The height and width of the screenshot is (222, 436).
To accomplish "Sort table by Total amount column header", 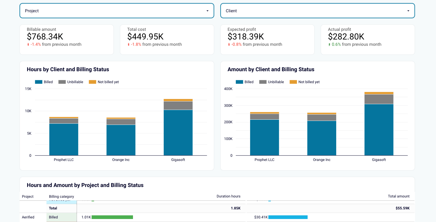I will (x=399, y=196).
